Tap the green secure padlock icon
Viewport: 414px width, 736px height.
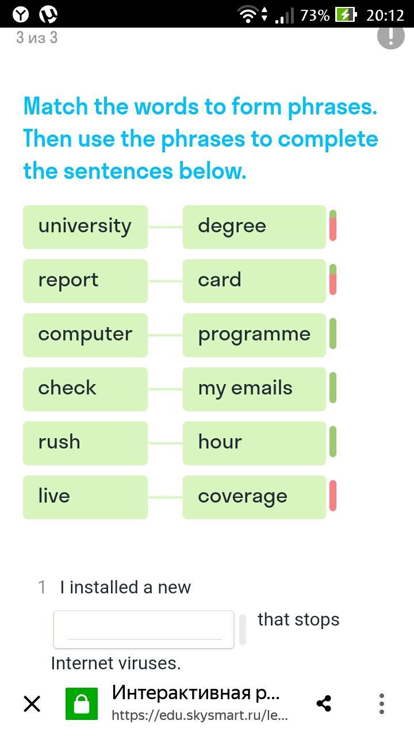[82, 704]
